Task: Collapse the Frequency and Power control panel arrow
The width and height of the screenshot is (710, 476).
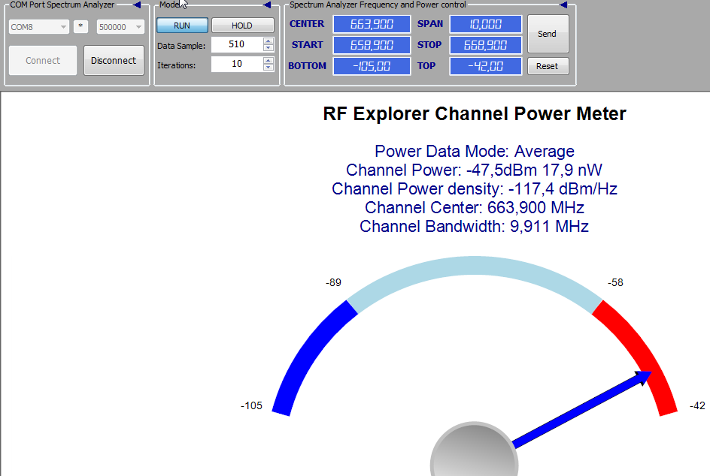Action: (563, 5)
